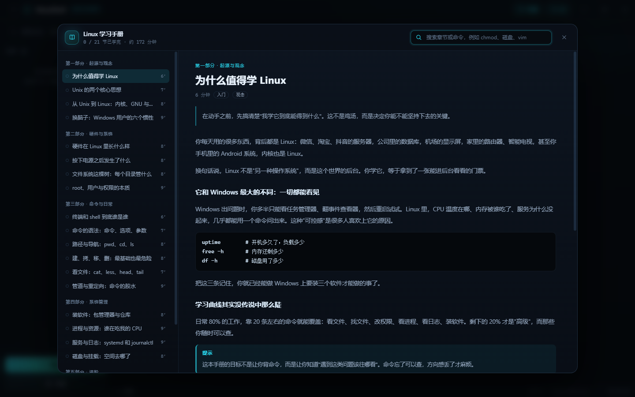This screenshot has width=635, height=397.
Task: Click the free -h line in the code block
Action: (243, 251)
